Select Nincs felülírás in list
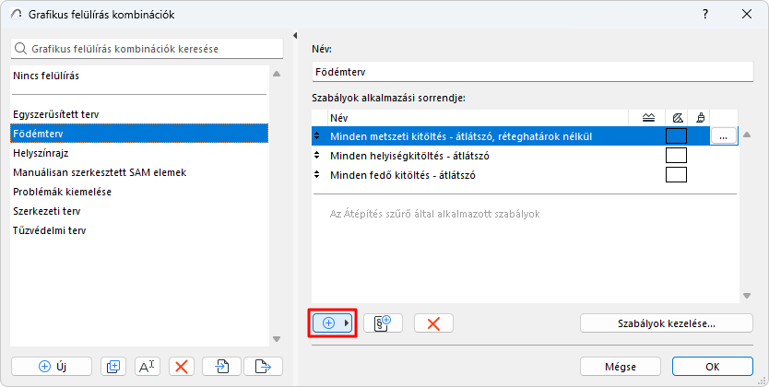Image resolution: width=769 pixels, height=387 pixels. (x=139, y=76)
